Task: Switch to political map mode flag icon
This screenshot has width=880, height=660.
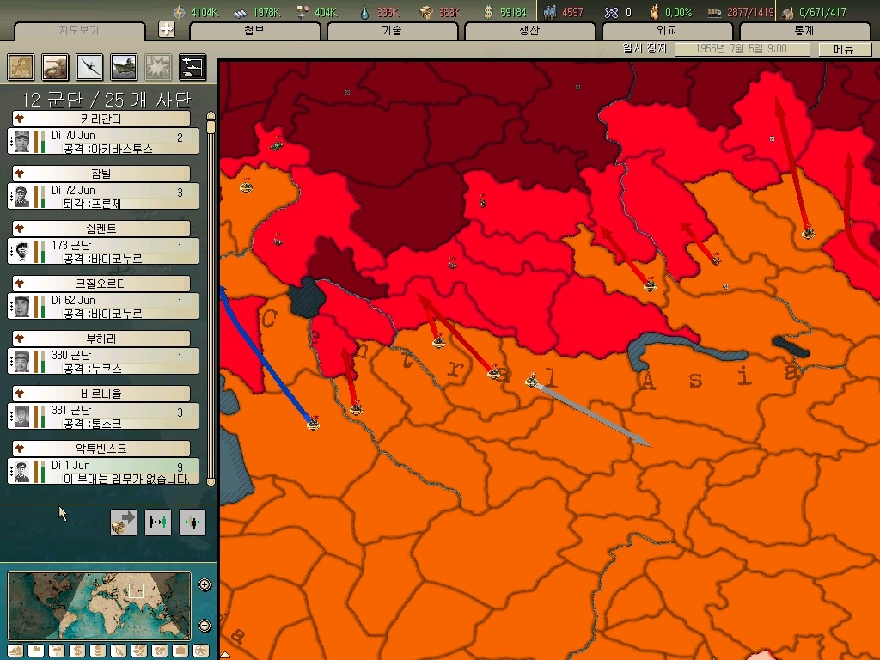Action: click(x=36, y=650)
